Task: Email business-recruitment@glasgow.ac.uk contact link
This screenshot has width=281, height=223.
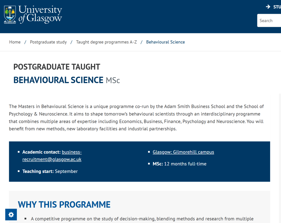Action: click(x=52, y=156)
